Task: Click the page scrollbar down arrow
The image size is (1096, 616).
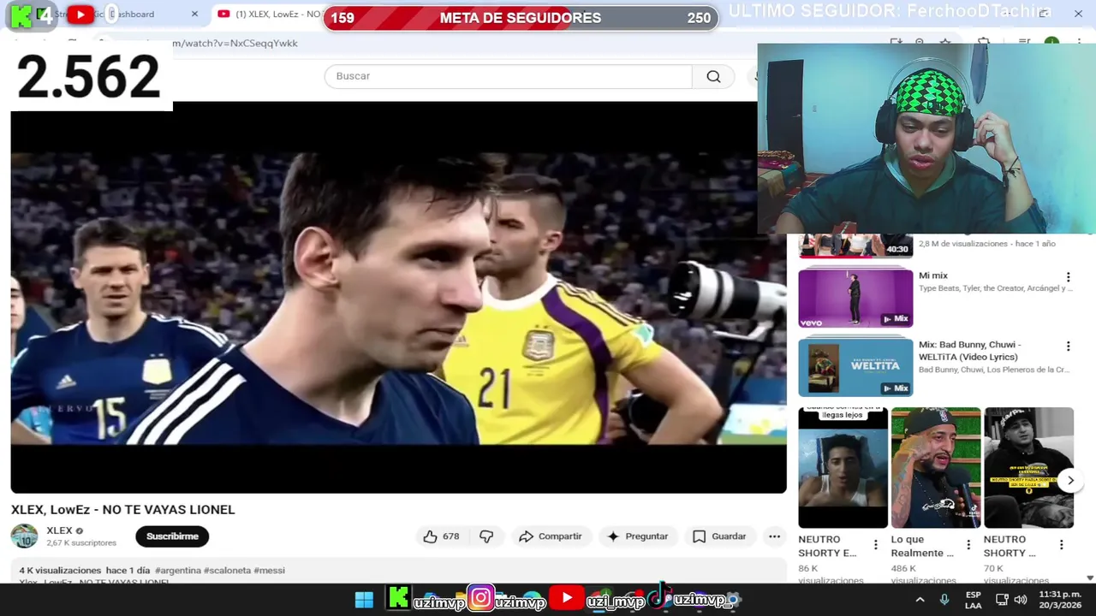Action: coord(1089,578)
